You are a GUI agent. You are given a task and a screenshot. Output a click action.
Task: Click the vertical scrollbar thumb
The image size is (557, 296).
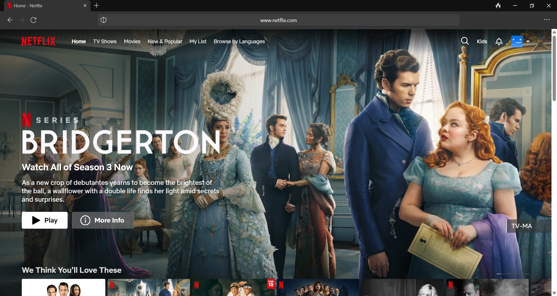coord(554,68)
